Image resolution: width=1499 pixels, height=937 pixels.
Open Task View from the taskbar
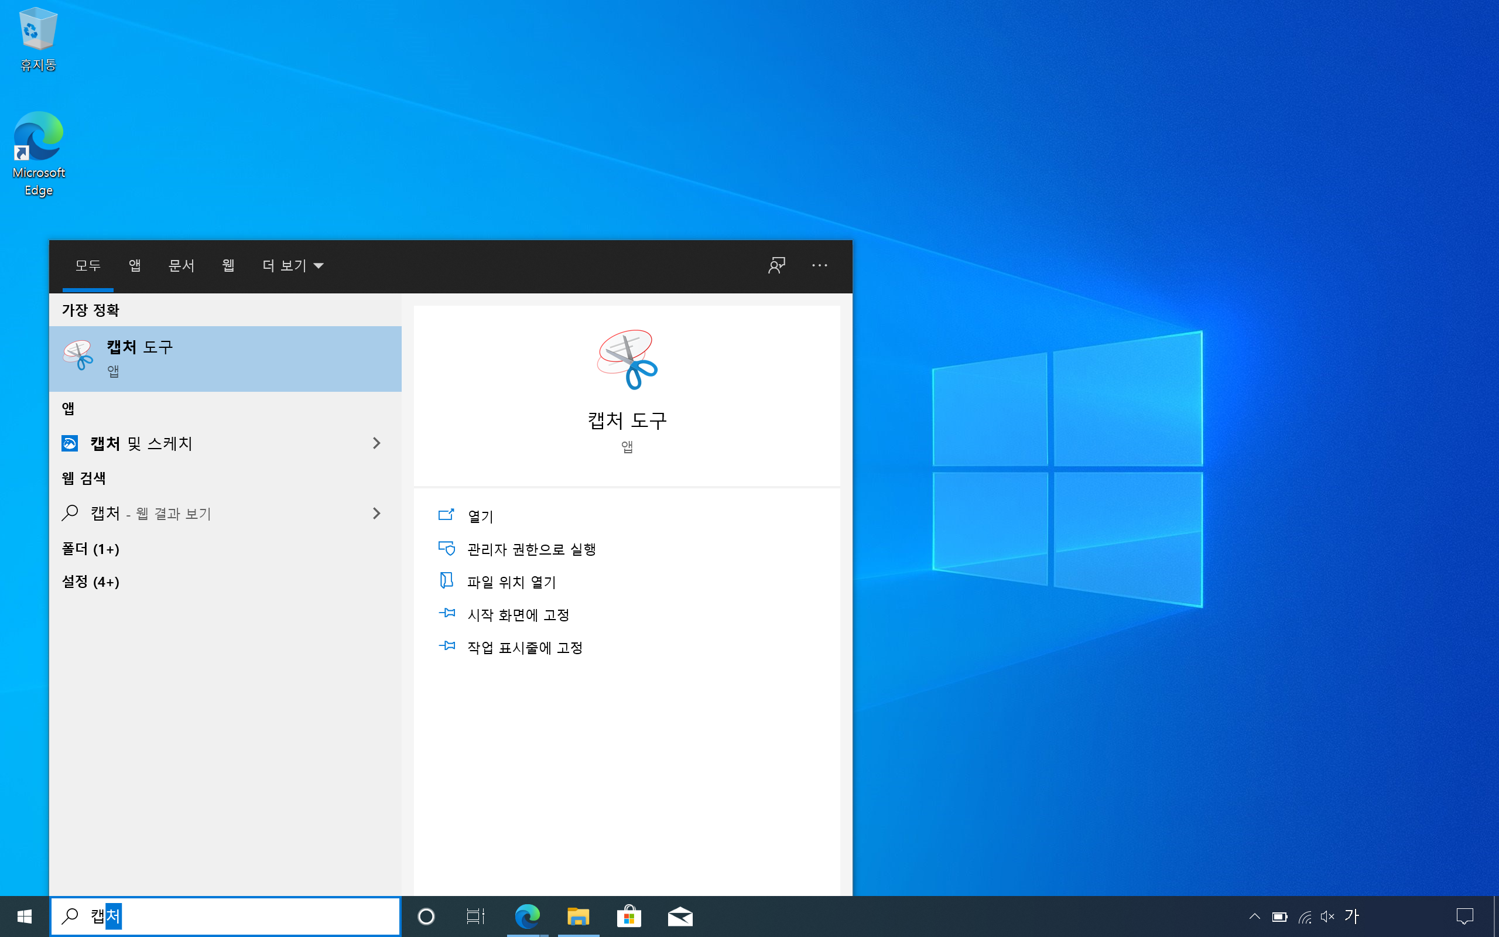(475, 916)
